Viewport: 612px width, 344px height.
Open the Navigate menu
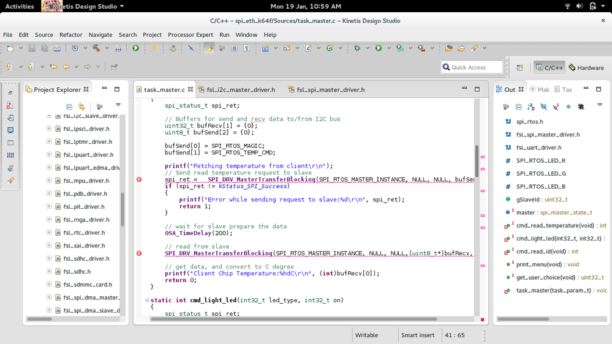(x=100, y=35)
